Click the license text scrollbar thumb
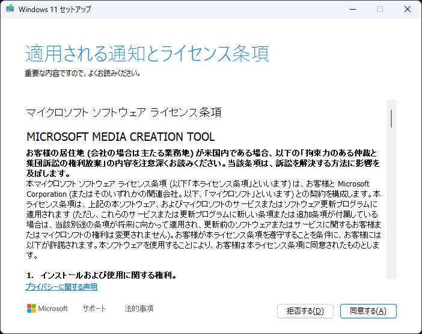Screen dimensions: 422x334 point(391,118)
